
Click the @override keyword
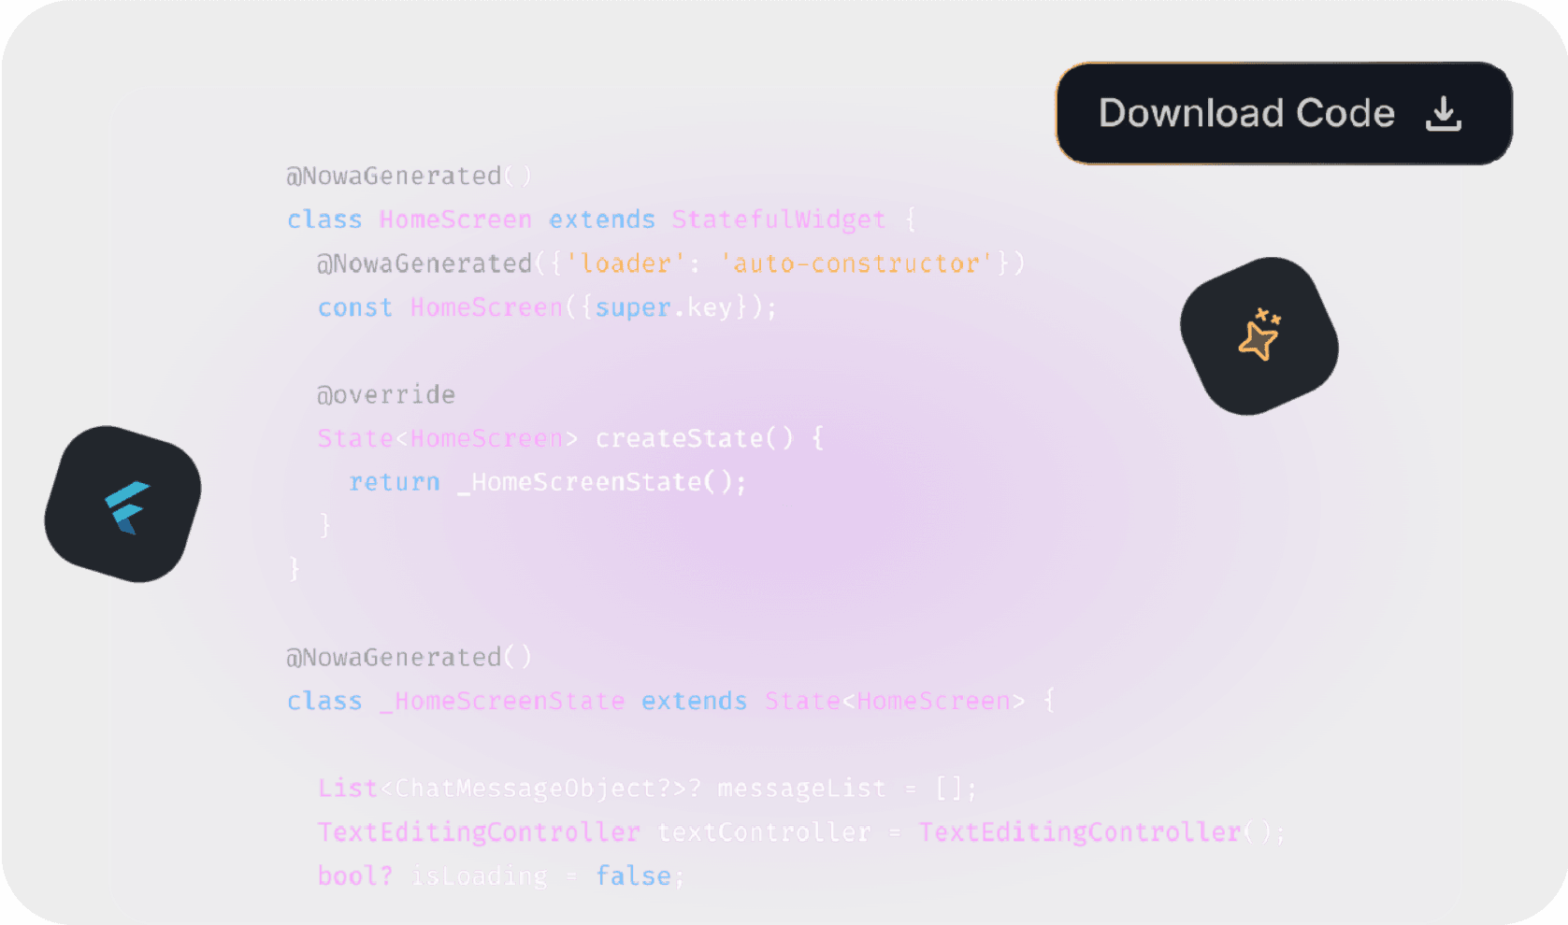click(x=385, y=394)
